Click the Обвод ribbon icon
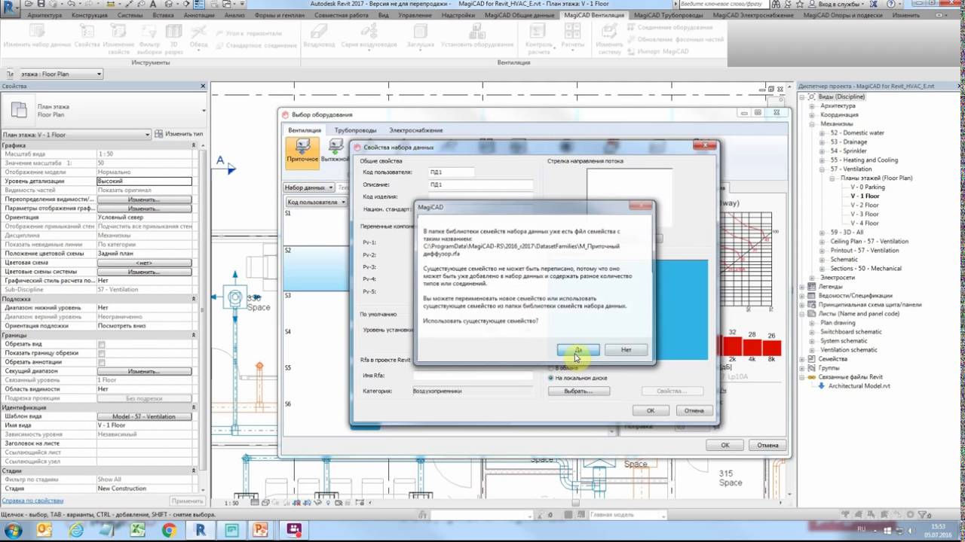The height and width of the screenshot is (542, 965). click(198, 35)
